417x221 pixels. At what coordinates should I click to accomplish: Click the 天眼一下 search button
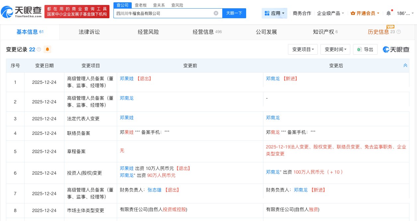point(234,13)
